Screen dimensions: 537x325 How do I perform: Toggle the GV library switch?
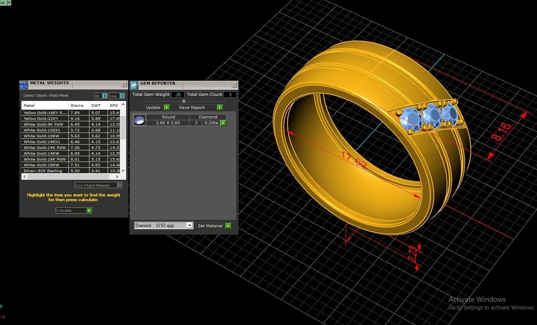[x=101, y=96]
